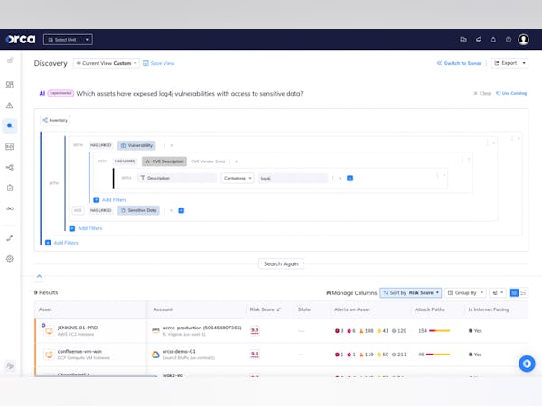Viewport: 542px width, 406px height.
Task: Click the 46 attack paths bar
Action: coord(435,355)
